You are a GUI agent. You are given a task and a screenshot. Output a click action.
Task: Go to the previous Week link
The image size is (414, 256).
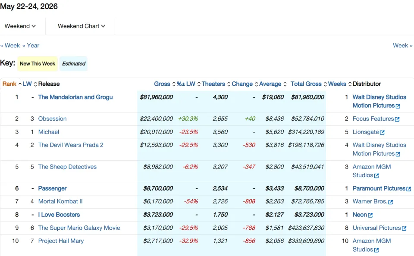click(10, 45)
